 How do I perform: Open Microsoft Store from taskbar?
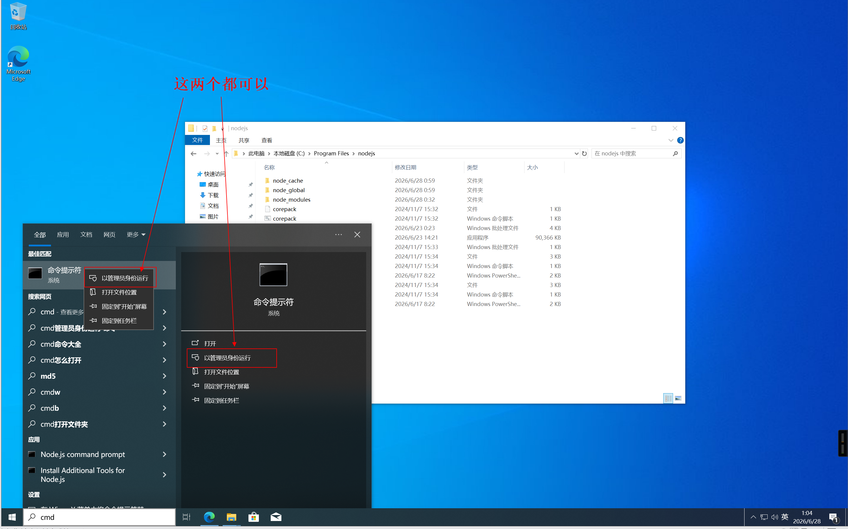[254, 517]
